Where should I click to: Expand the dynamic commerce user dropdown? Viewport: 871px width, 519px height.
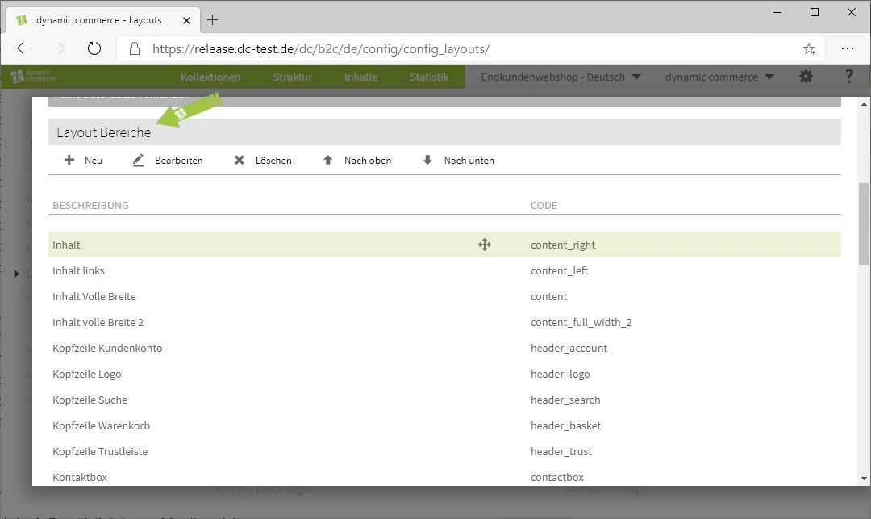719,77
